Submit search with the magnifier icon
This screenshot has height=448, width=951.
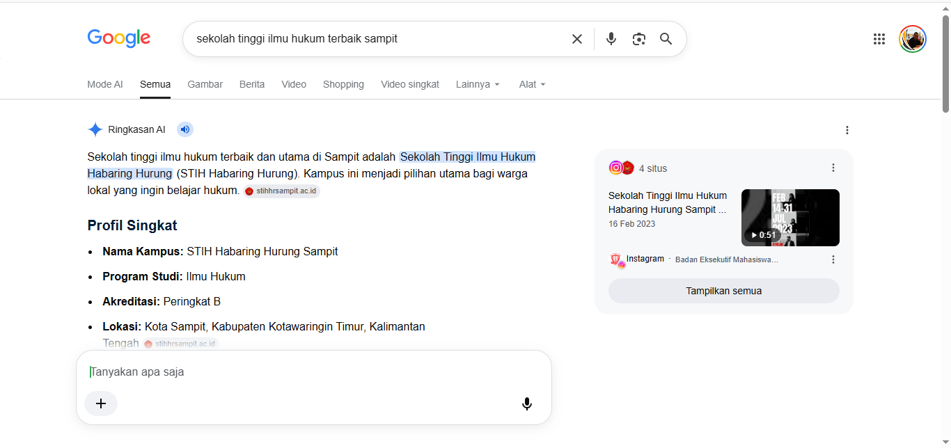pyautogui.click(x=666, y=39)
